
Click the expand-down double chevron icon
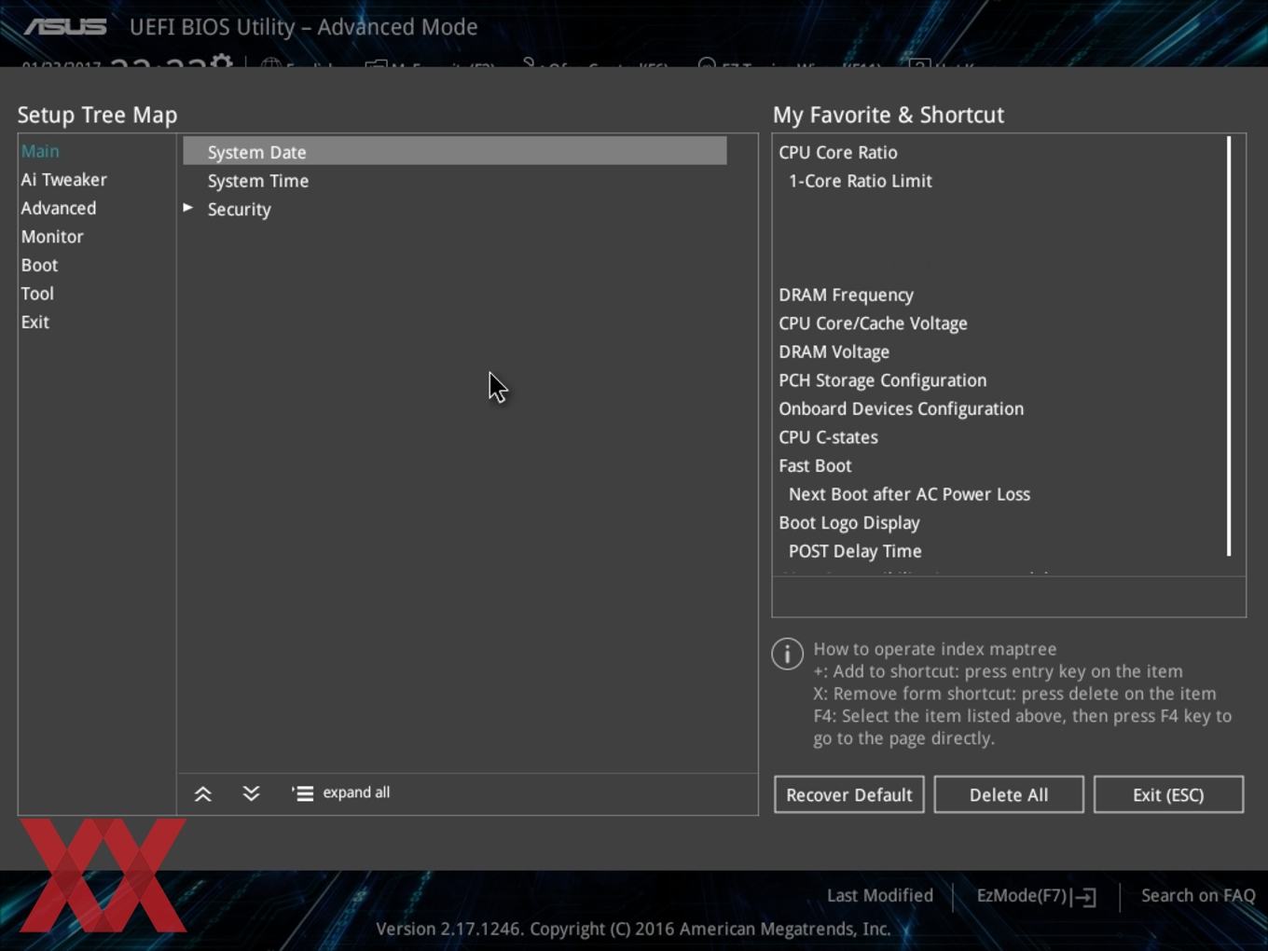(x=251, y=793)
